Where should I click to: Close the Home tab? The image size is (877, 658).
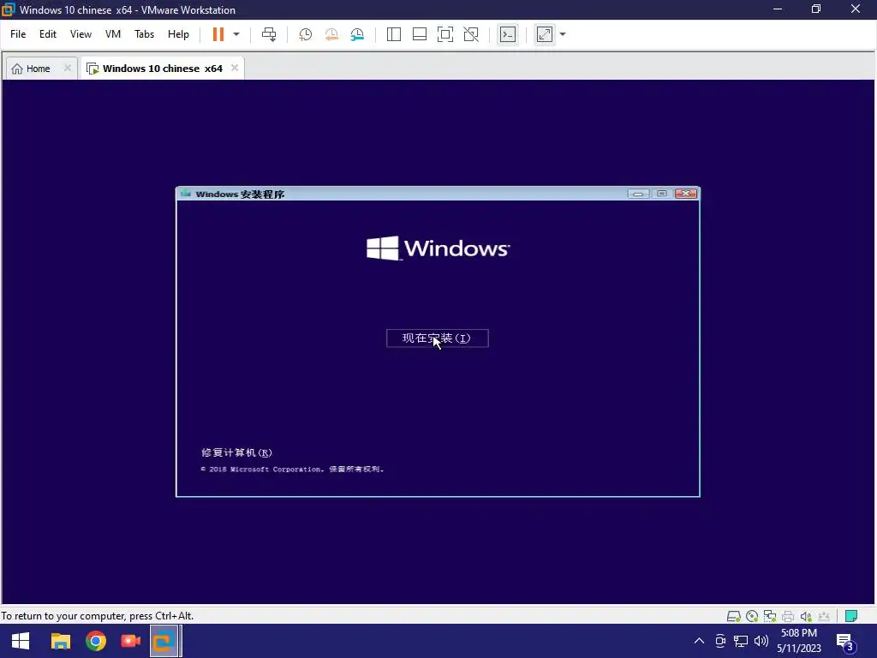67,68
